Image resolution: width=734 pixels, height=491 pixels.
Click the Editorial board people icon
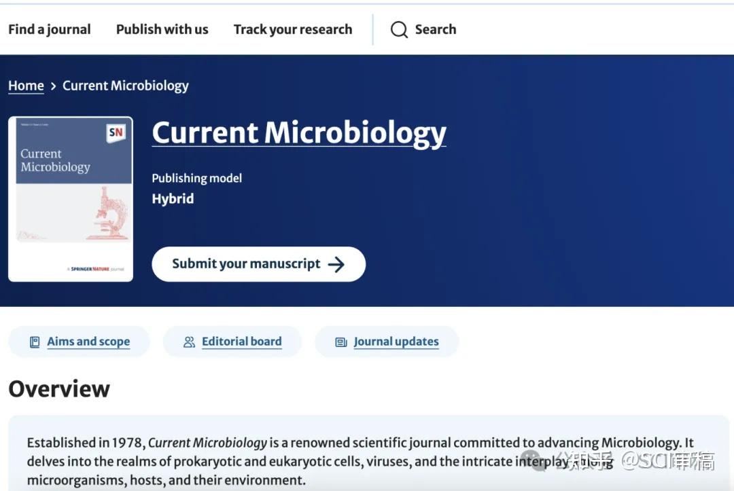188,342
